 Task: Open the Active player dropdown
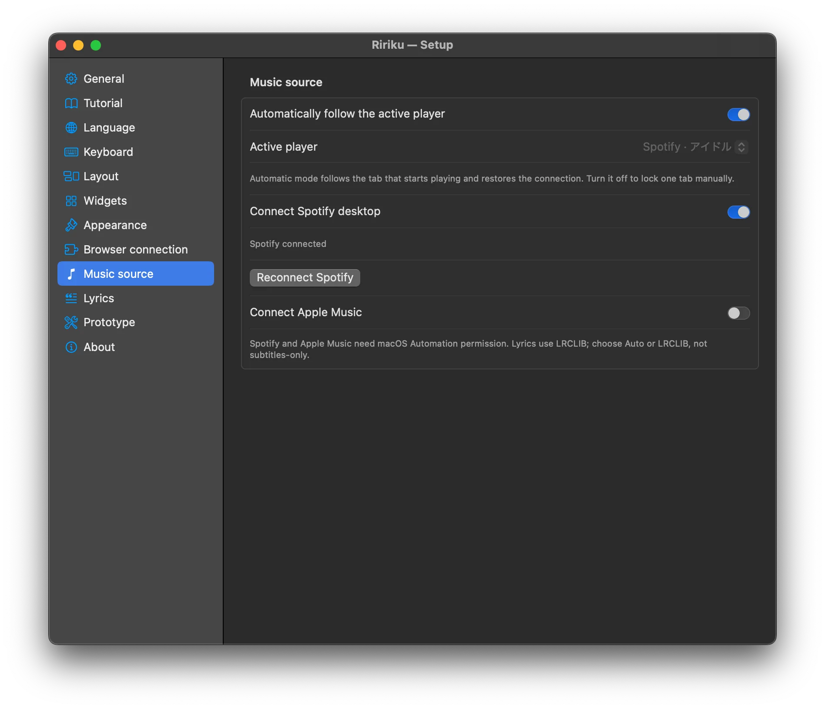pyautogui.click(x=695, y=147)
